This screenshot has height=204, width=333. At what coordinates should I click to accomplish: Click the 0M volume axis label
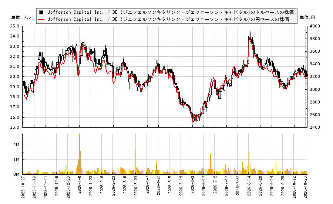pos(16,174)
